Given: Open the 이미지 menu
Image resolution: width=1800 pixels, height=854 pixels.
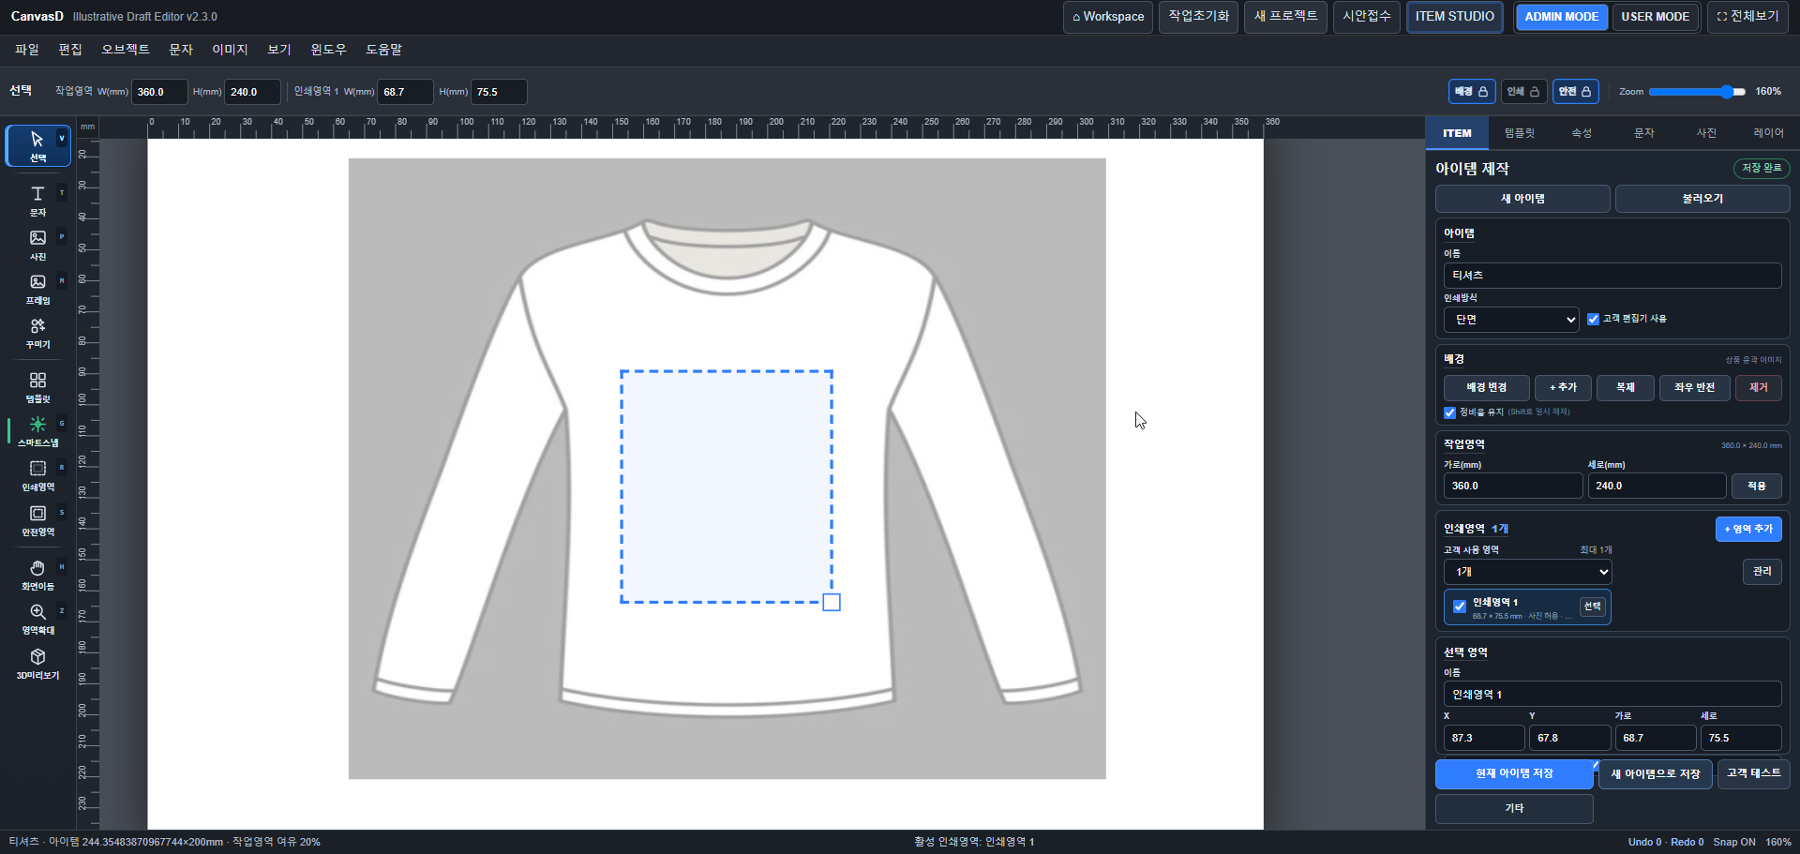Looking at the screenshot, I should [x=230, y=50].
